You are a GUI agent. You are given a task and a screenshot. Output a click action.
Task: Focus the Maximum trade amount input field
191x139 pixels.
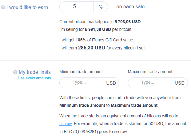pos(150,83)
